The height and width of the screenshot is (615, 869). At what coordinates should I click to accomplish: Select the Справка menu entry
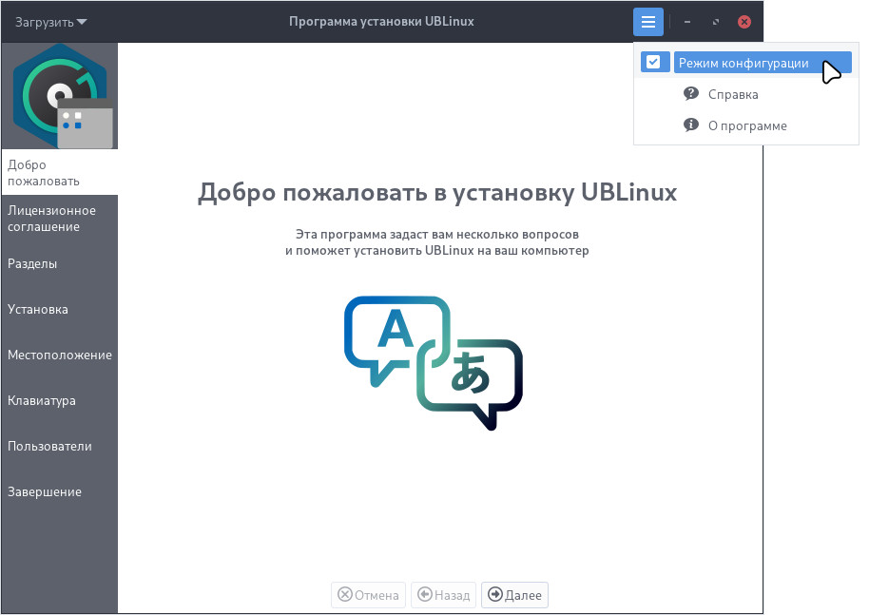(x=732, y=93)
